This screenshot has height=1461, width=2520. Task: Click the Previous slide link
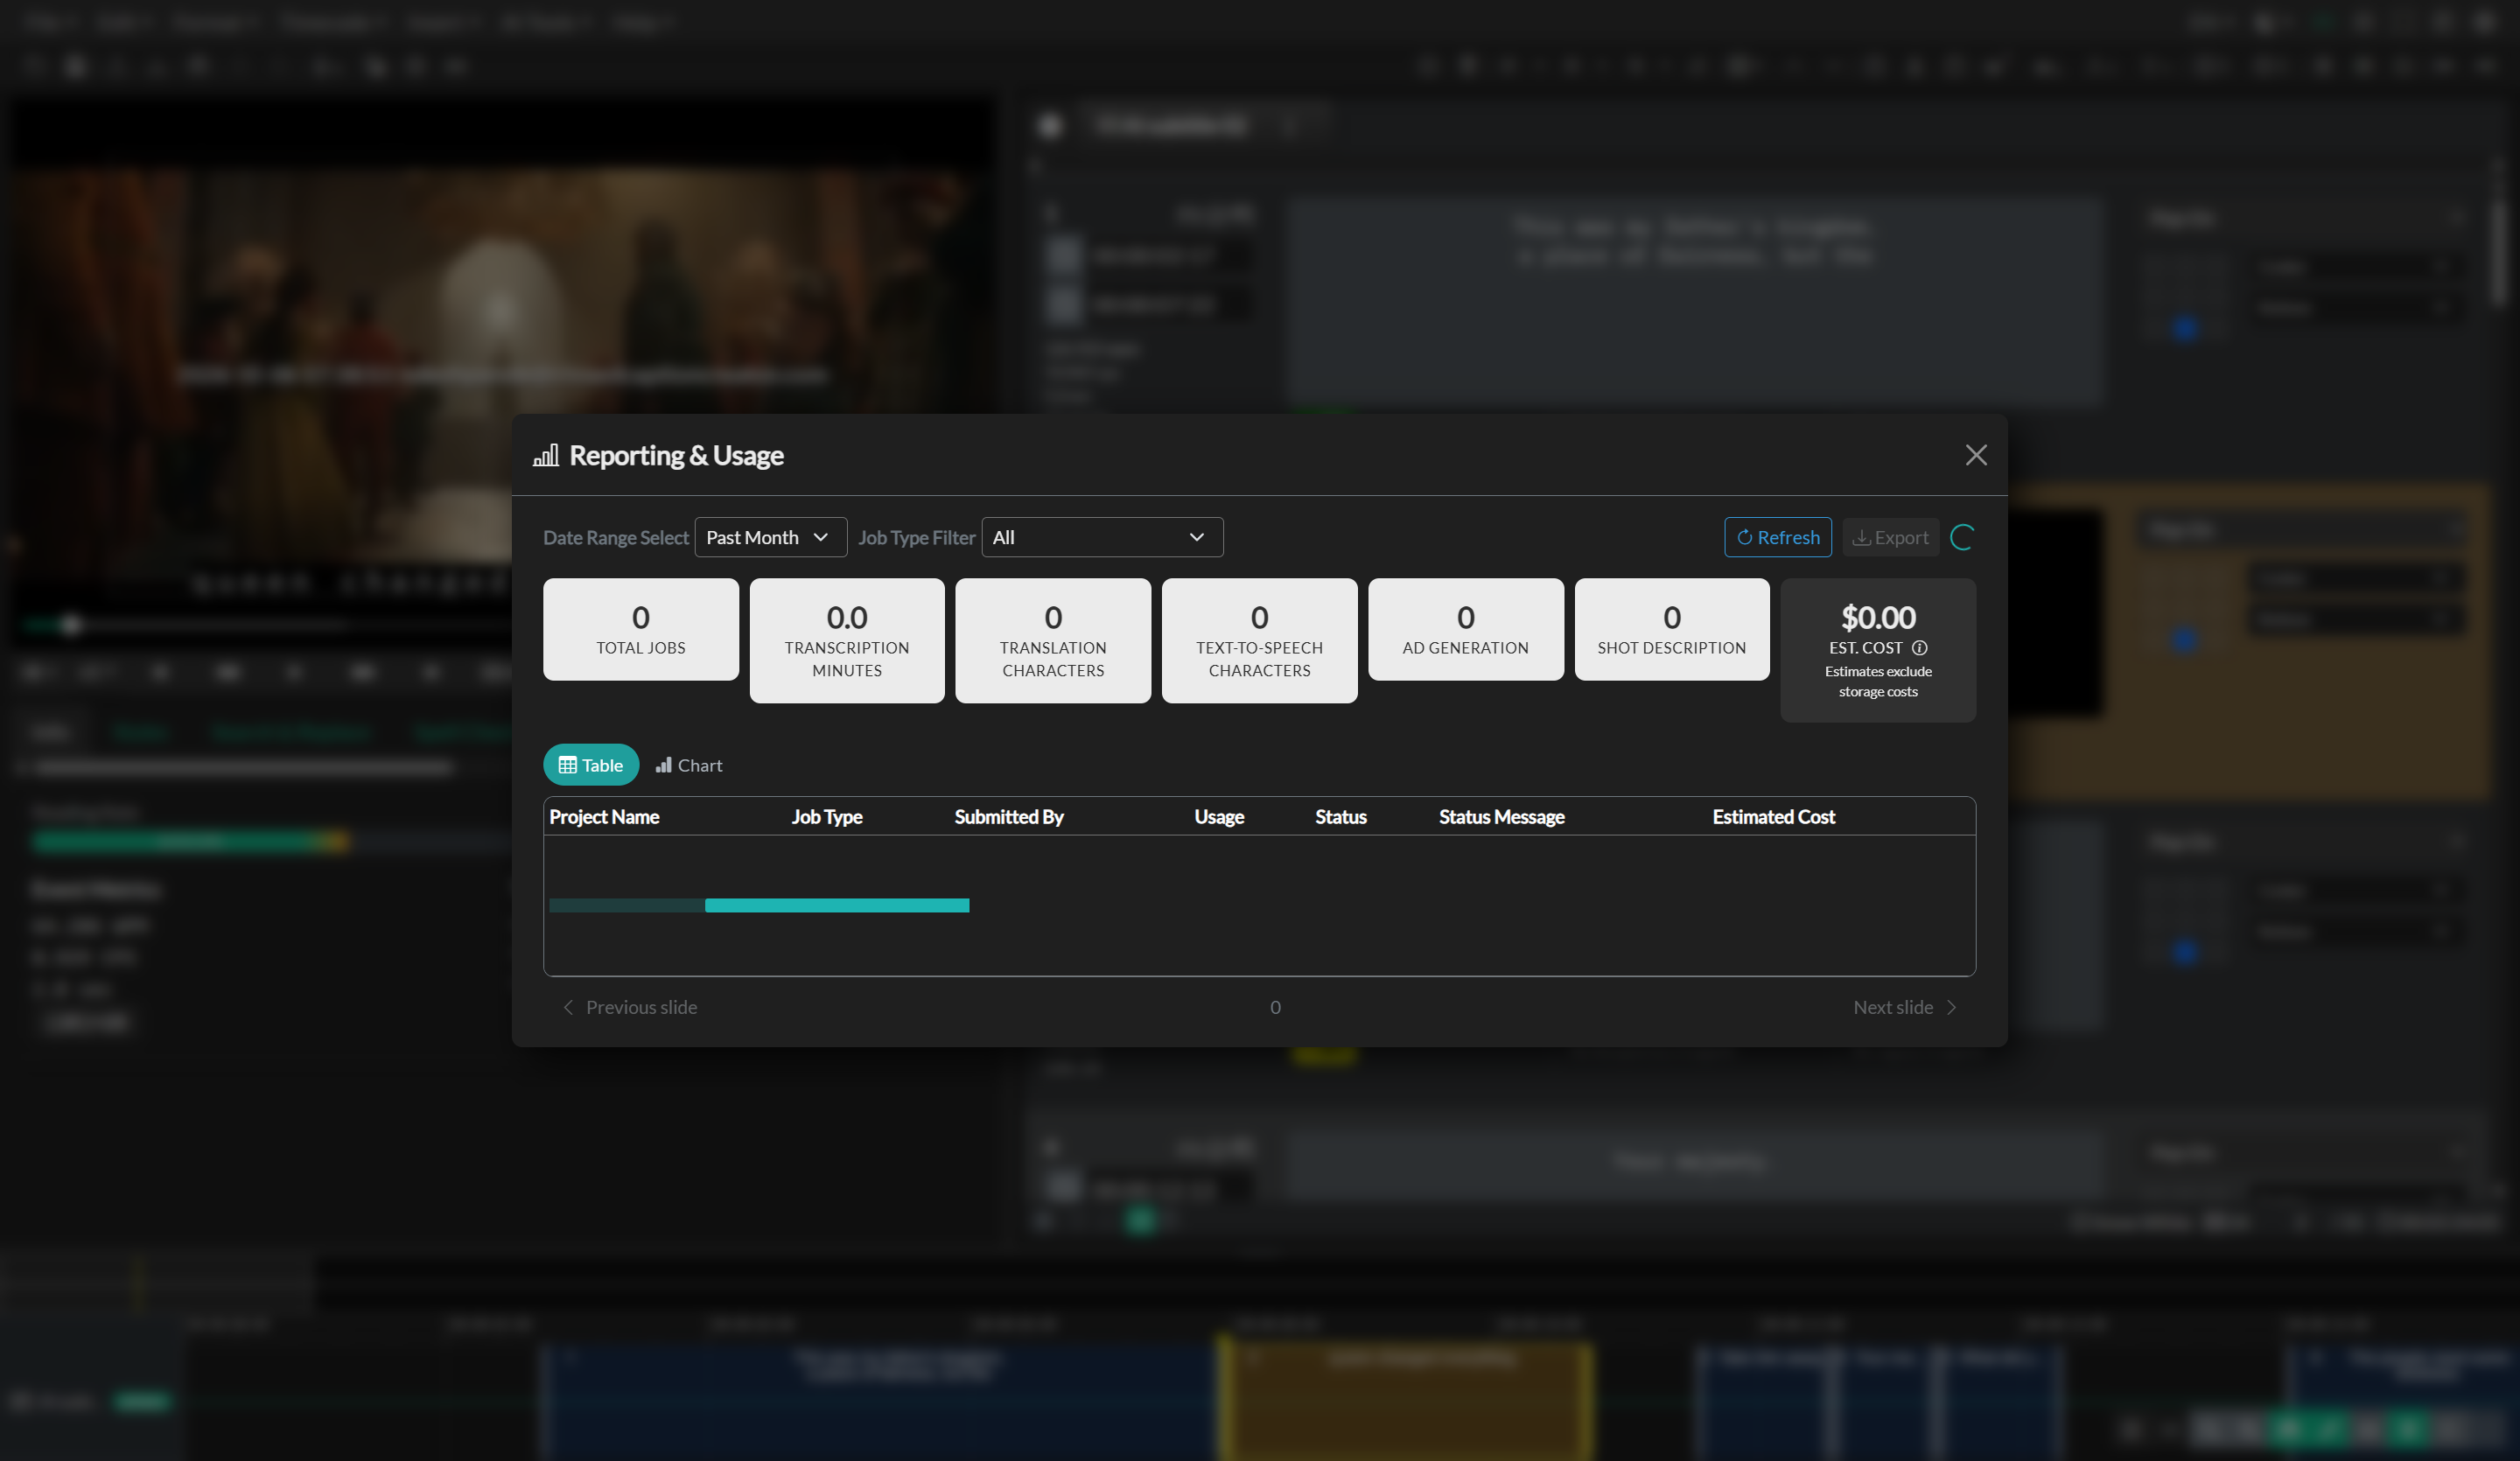(630, 1007)
